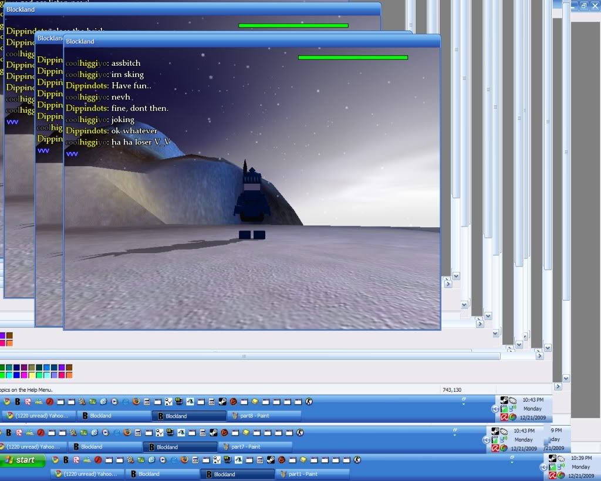This screenshot has height=481, width=601.
Task: Switch to the (1220 unread) Yahoo button beside start
Action: point(87,474)
